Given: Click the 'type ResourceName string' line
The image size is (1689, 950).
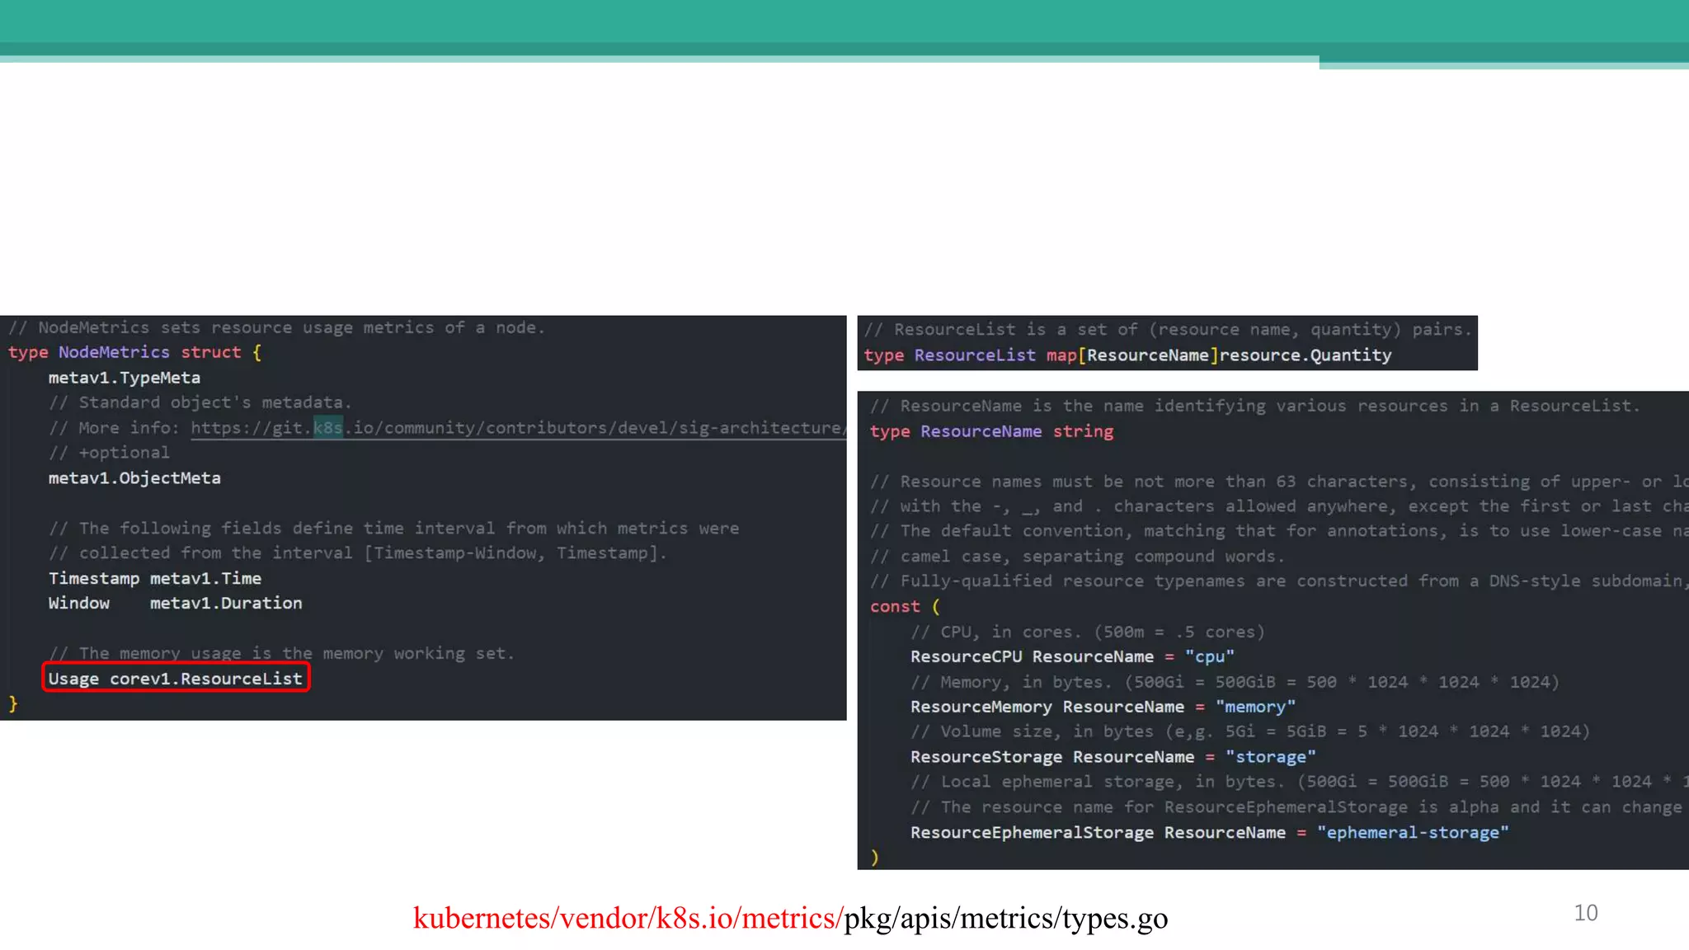Looking at the screenshot, I should pyautogui.click(x=991, y=431).
